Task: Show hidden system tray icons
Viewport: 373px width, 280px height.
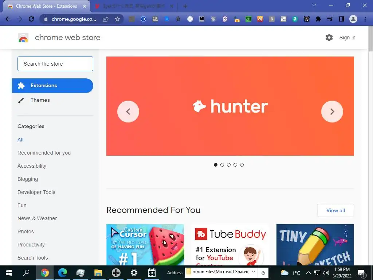Action: click(x=308, y=273)
